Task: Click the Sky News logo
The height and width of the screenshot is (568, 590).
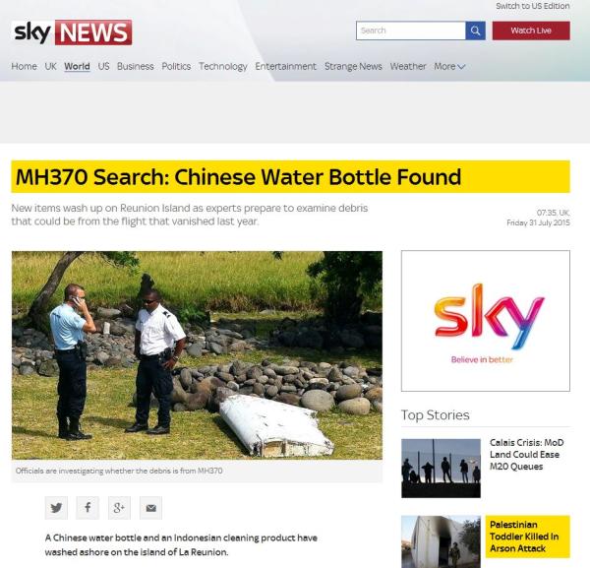Action: coord(72,32)
